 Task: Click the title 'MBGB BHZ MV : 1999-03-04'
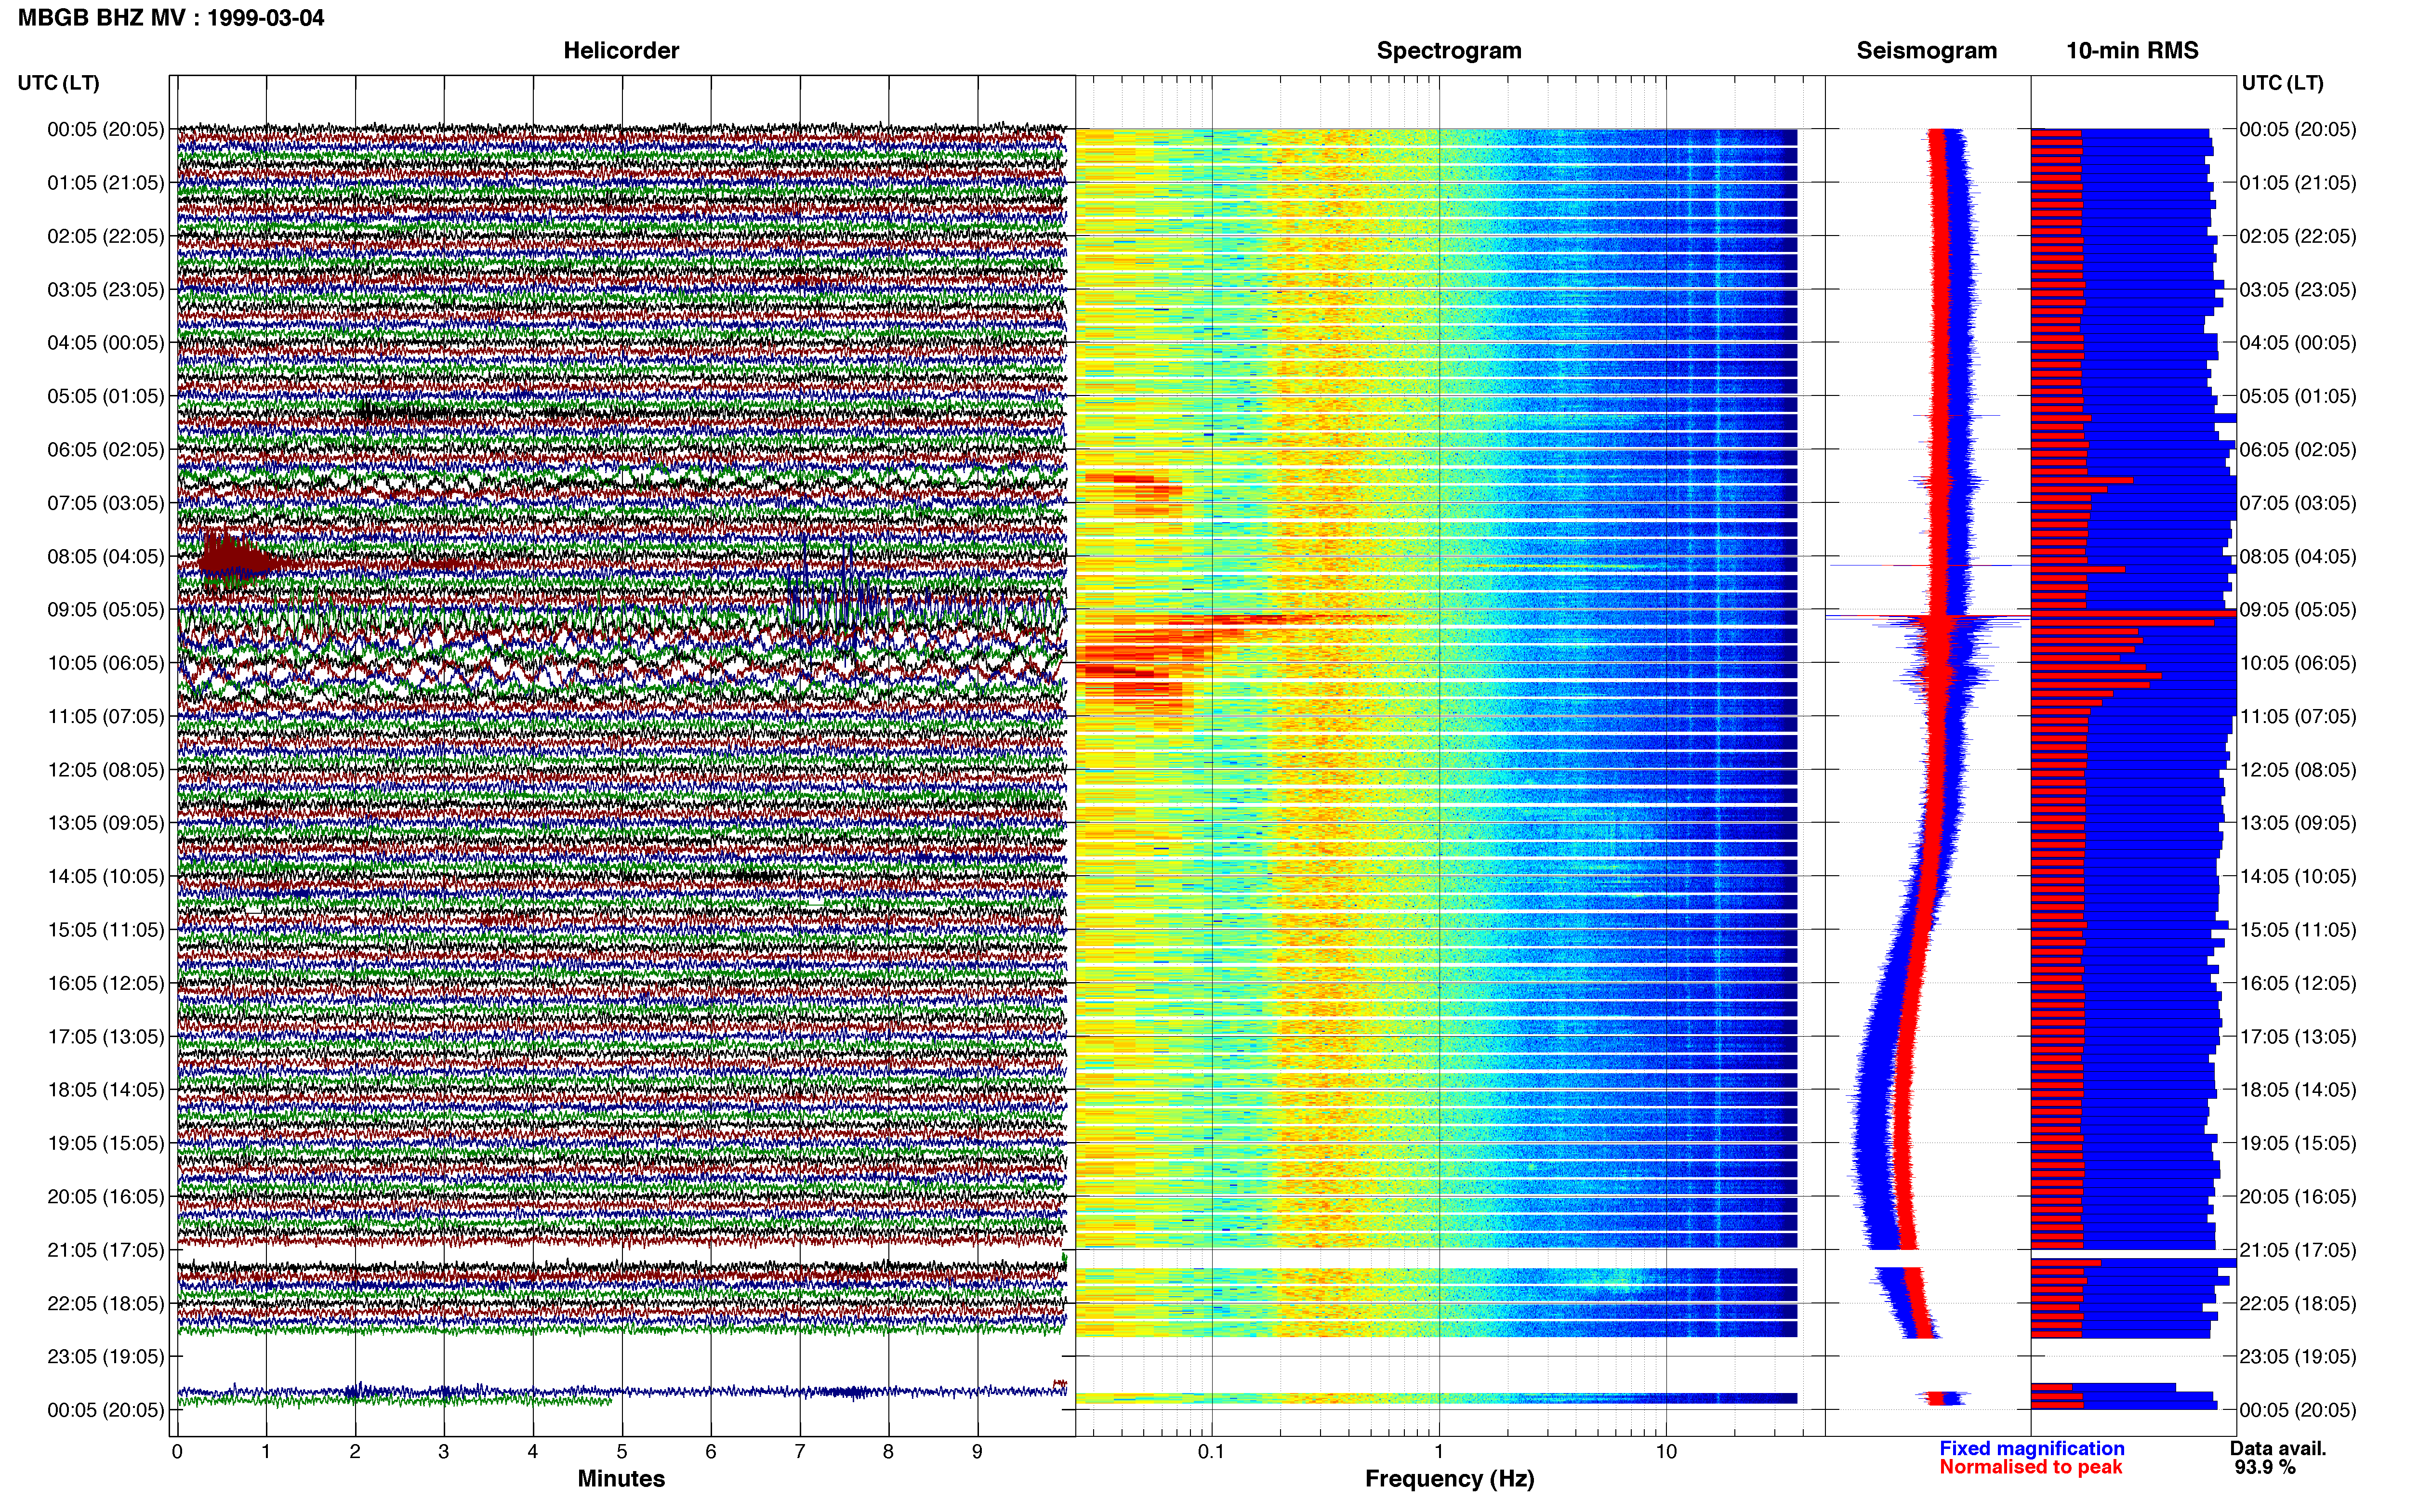(x=171, y=17)
